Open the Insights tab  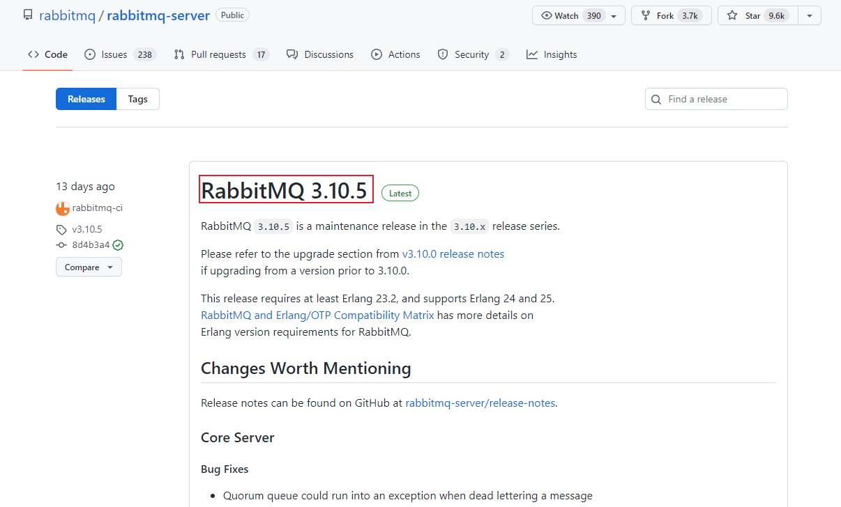click(552, 54)
